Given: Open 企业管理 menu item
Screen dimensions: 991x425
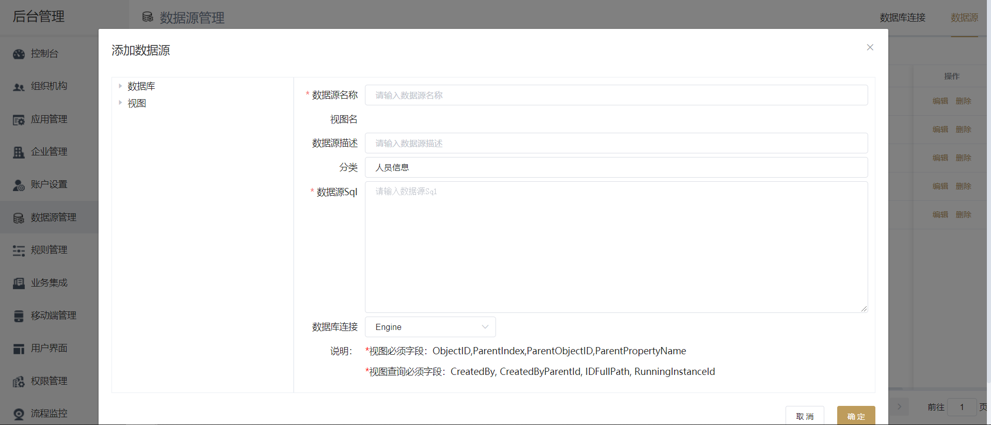Looking at the screenshot, I should coord(49,152).
